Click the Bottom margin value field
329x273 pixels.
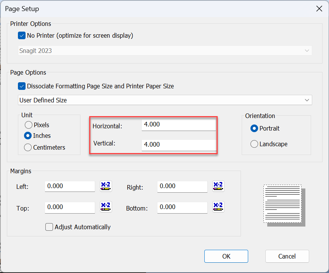coord(182,207)
